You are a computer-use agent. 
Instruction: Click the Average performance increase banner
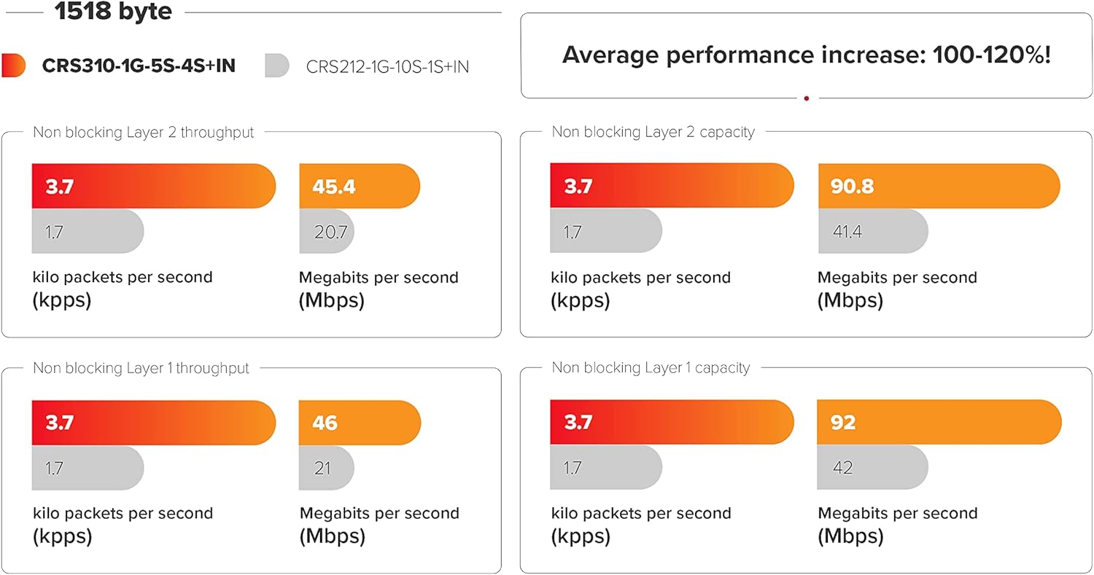click(806, 55)
